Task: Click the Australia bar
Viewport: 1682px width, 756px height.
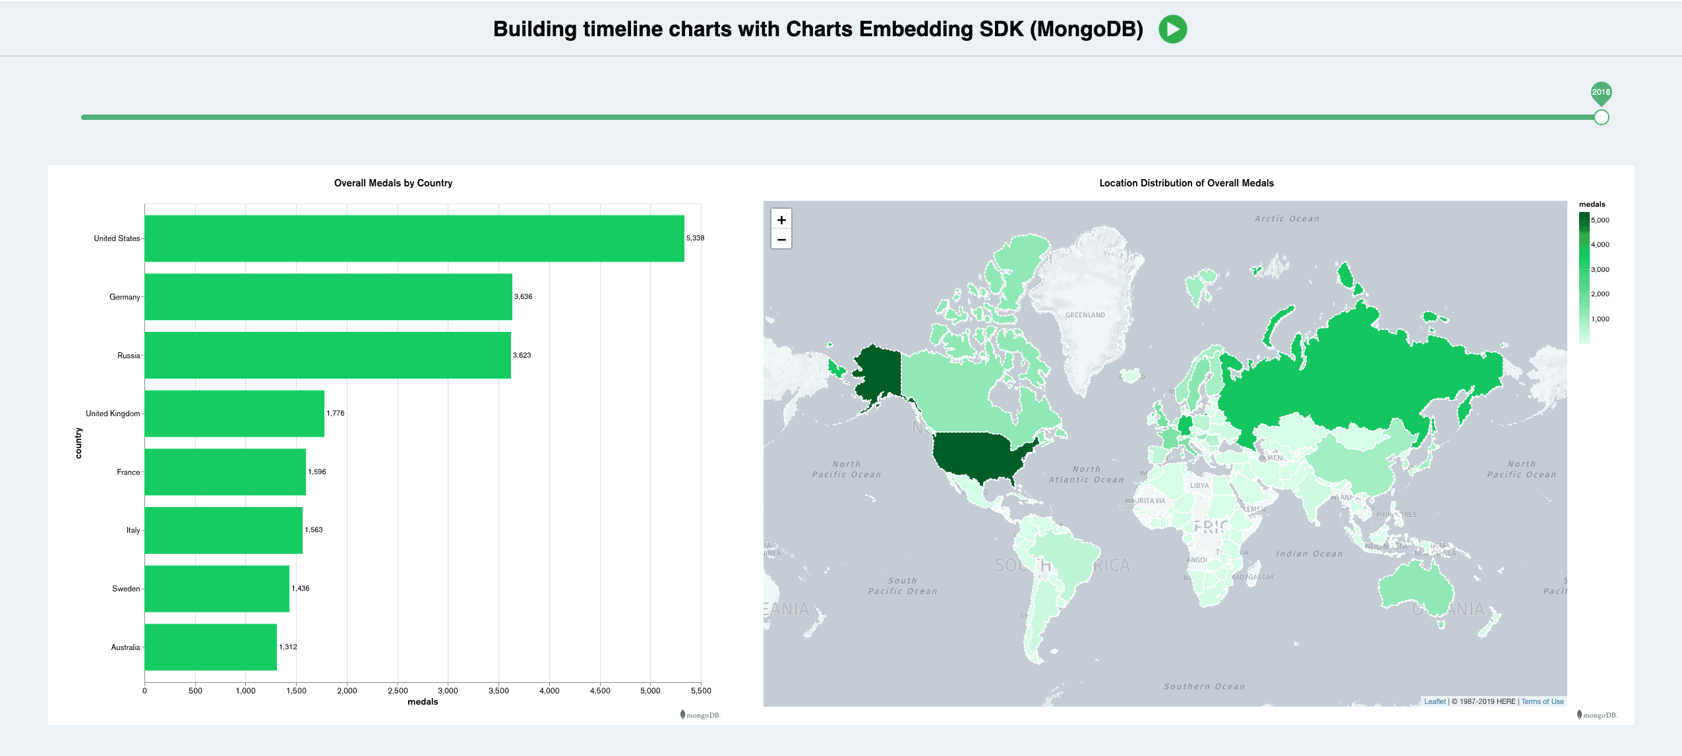Action: (x=210, y=647)
